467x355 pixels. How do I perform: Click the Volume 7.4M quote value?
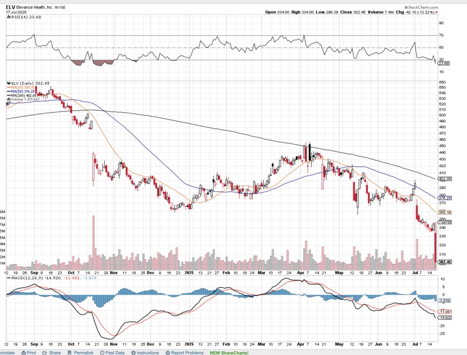380,12
